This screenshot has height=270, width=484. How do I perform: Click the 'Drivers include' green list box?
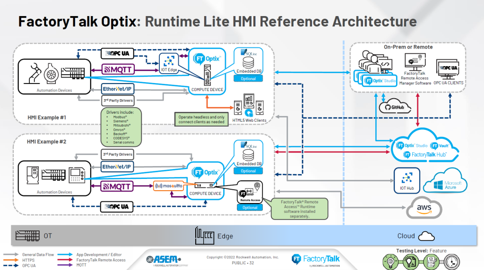tap(121, 127)
